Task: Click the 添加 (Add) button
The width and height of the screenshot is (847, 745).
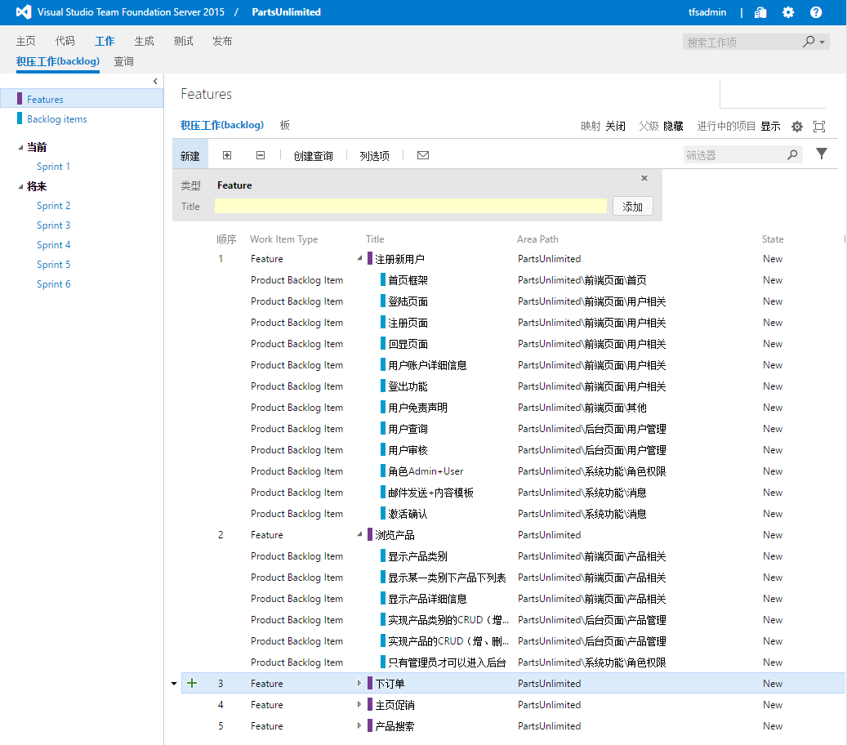Action: tap(632, 207)
